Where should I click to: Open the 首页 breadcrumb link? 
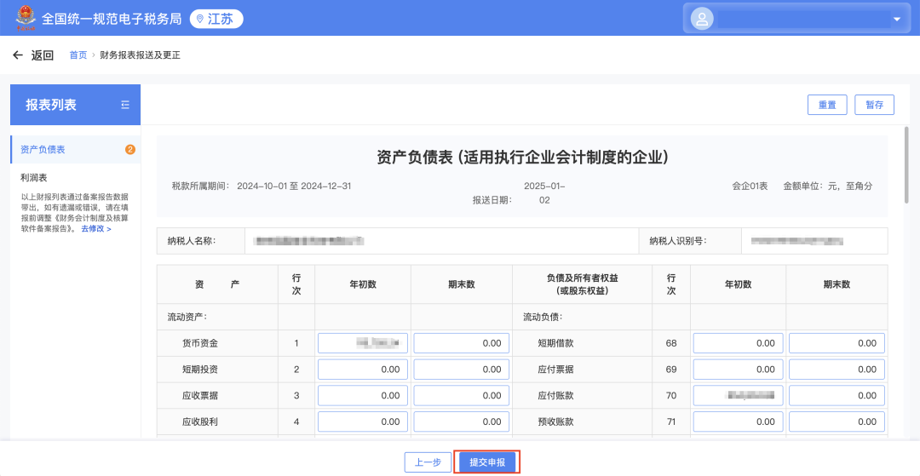pyautogui.click(x=78, y=55)
